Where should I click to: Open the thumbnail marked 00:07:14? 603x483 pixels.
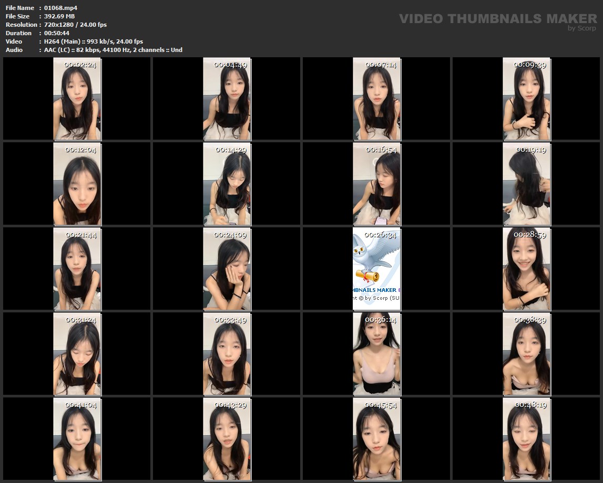pyautogui.click(x=376, y=99)
